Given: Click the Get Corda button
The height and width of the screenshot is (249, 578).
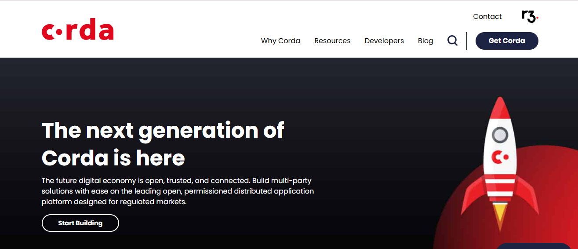Looking at the screenshot, I should (x=507, y=40).
